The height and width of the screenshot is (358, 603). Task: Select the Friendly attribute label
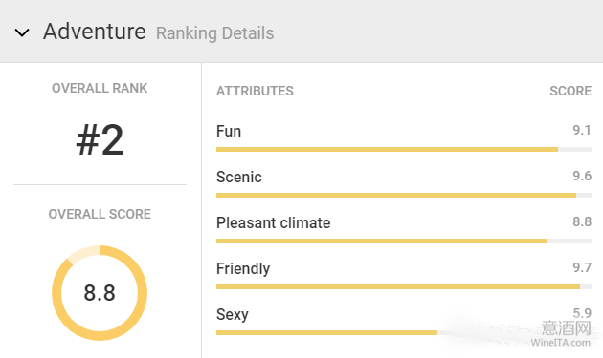(x=243, y=268)
